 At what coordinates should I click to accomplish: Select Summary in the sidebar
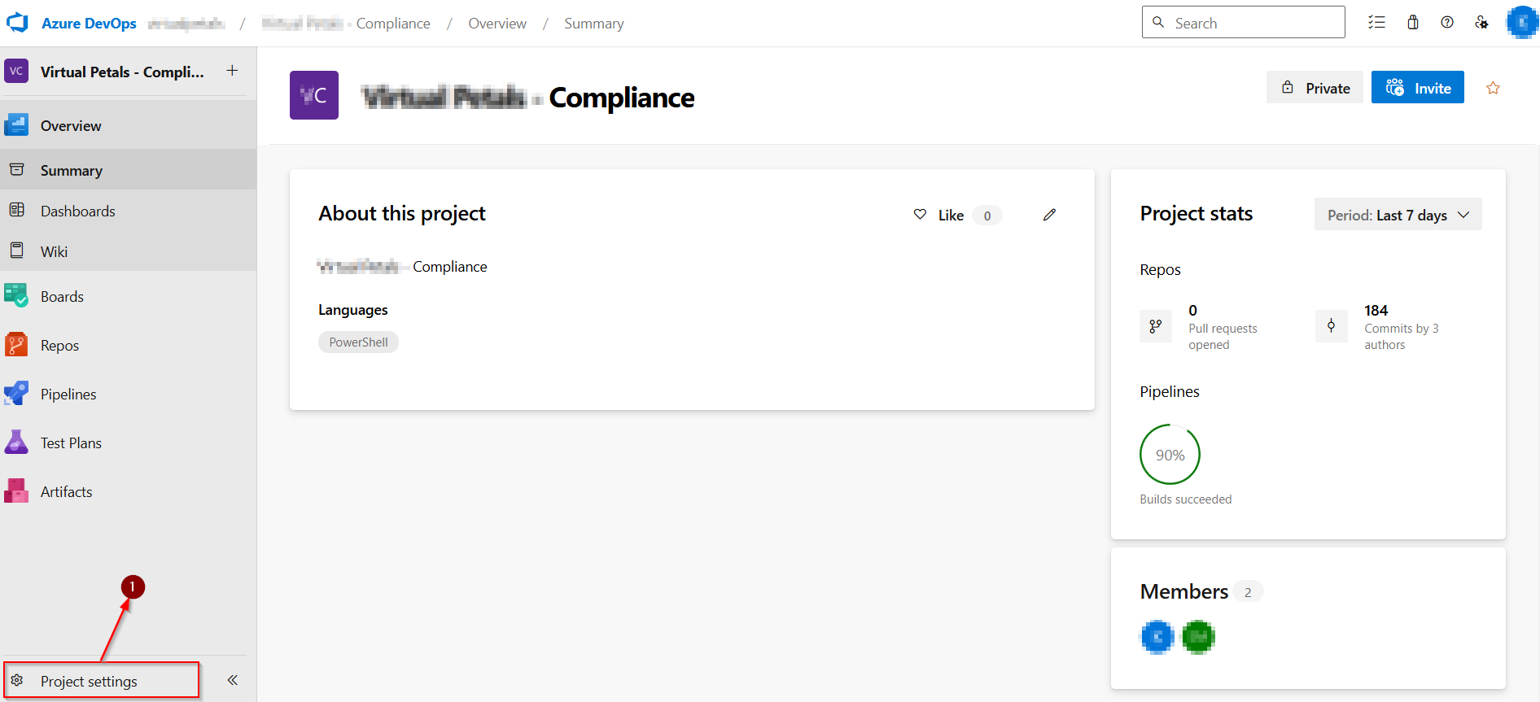pyautogui.click(x=129, y=170)
